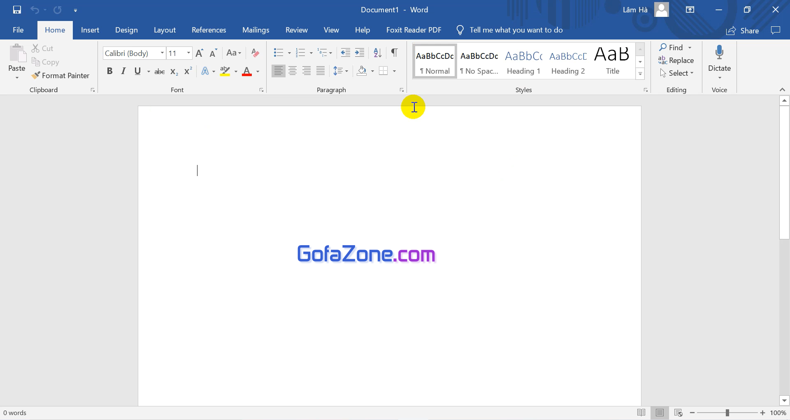Switch to the Insert tab

coord(90,30)
